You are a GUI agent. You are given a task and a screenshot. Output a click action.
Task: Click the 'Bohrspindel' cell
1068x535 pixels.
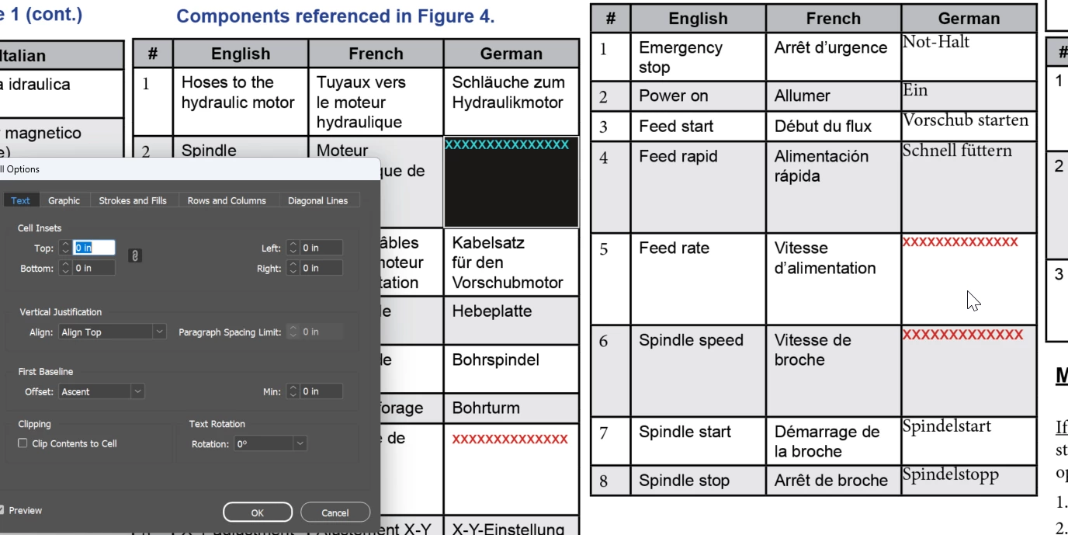(x=511, y=368)
